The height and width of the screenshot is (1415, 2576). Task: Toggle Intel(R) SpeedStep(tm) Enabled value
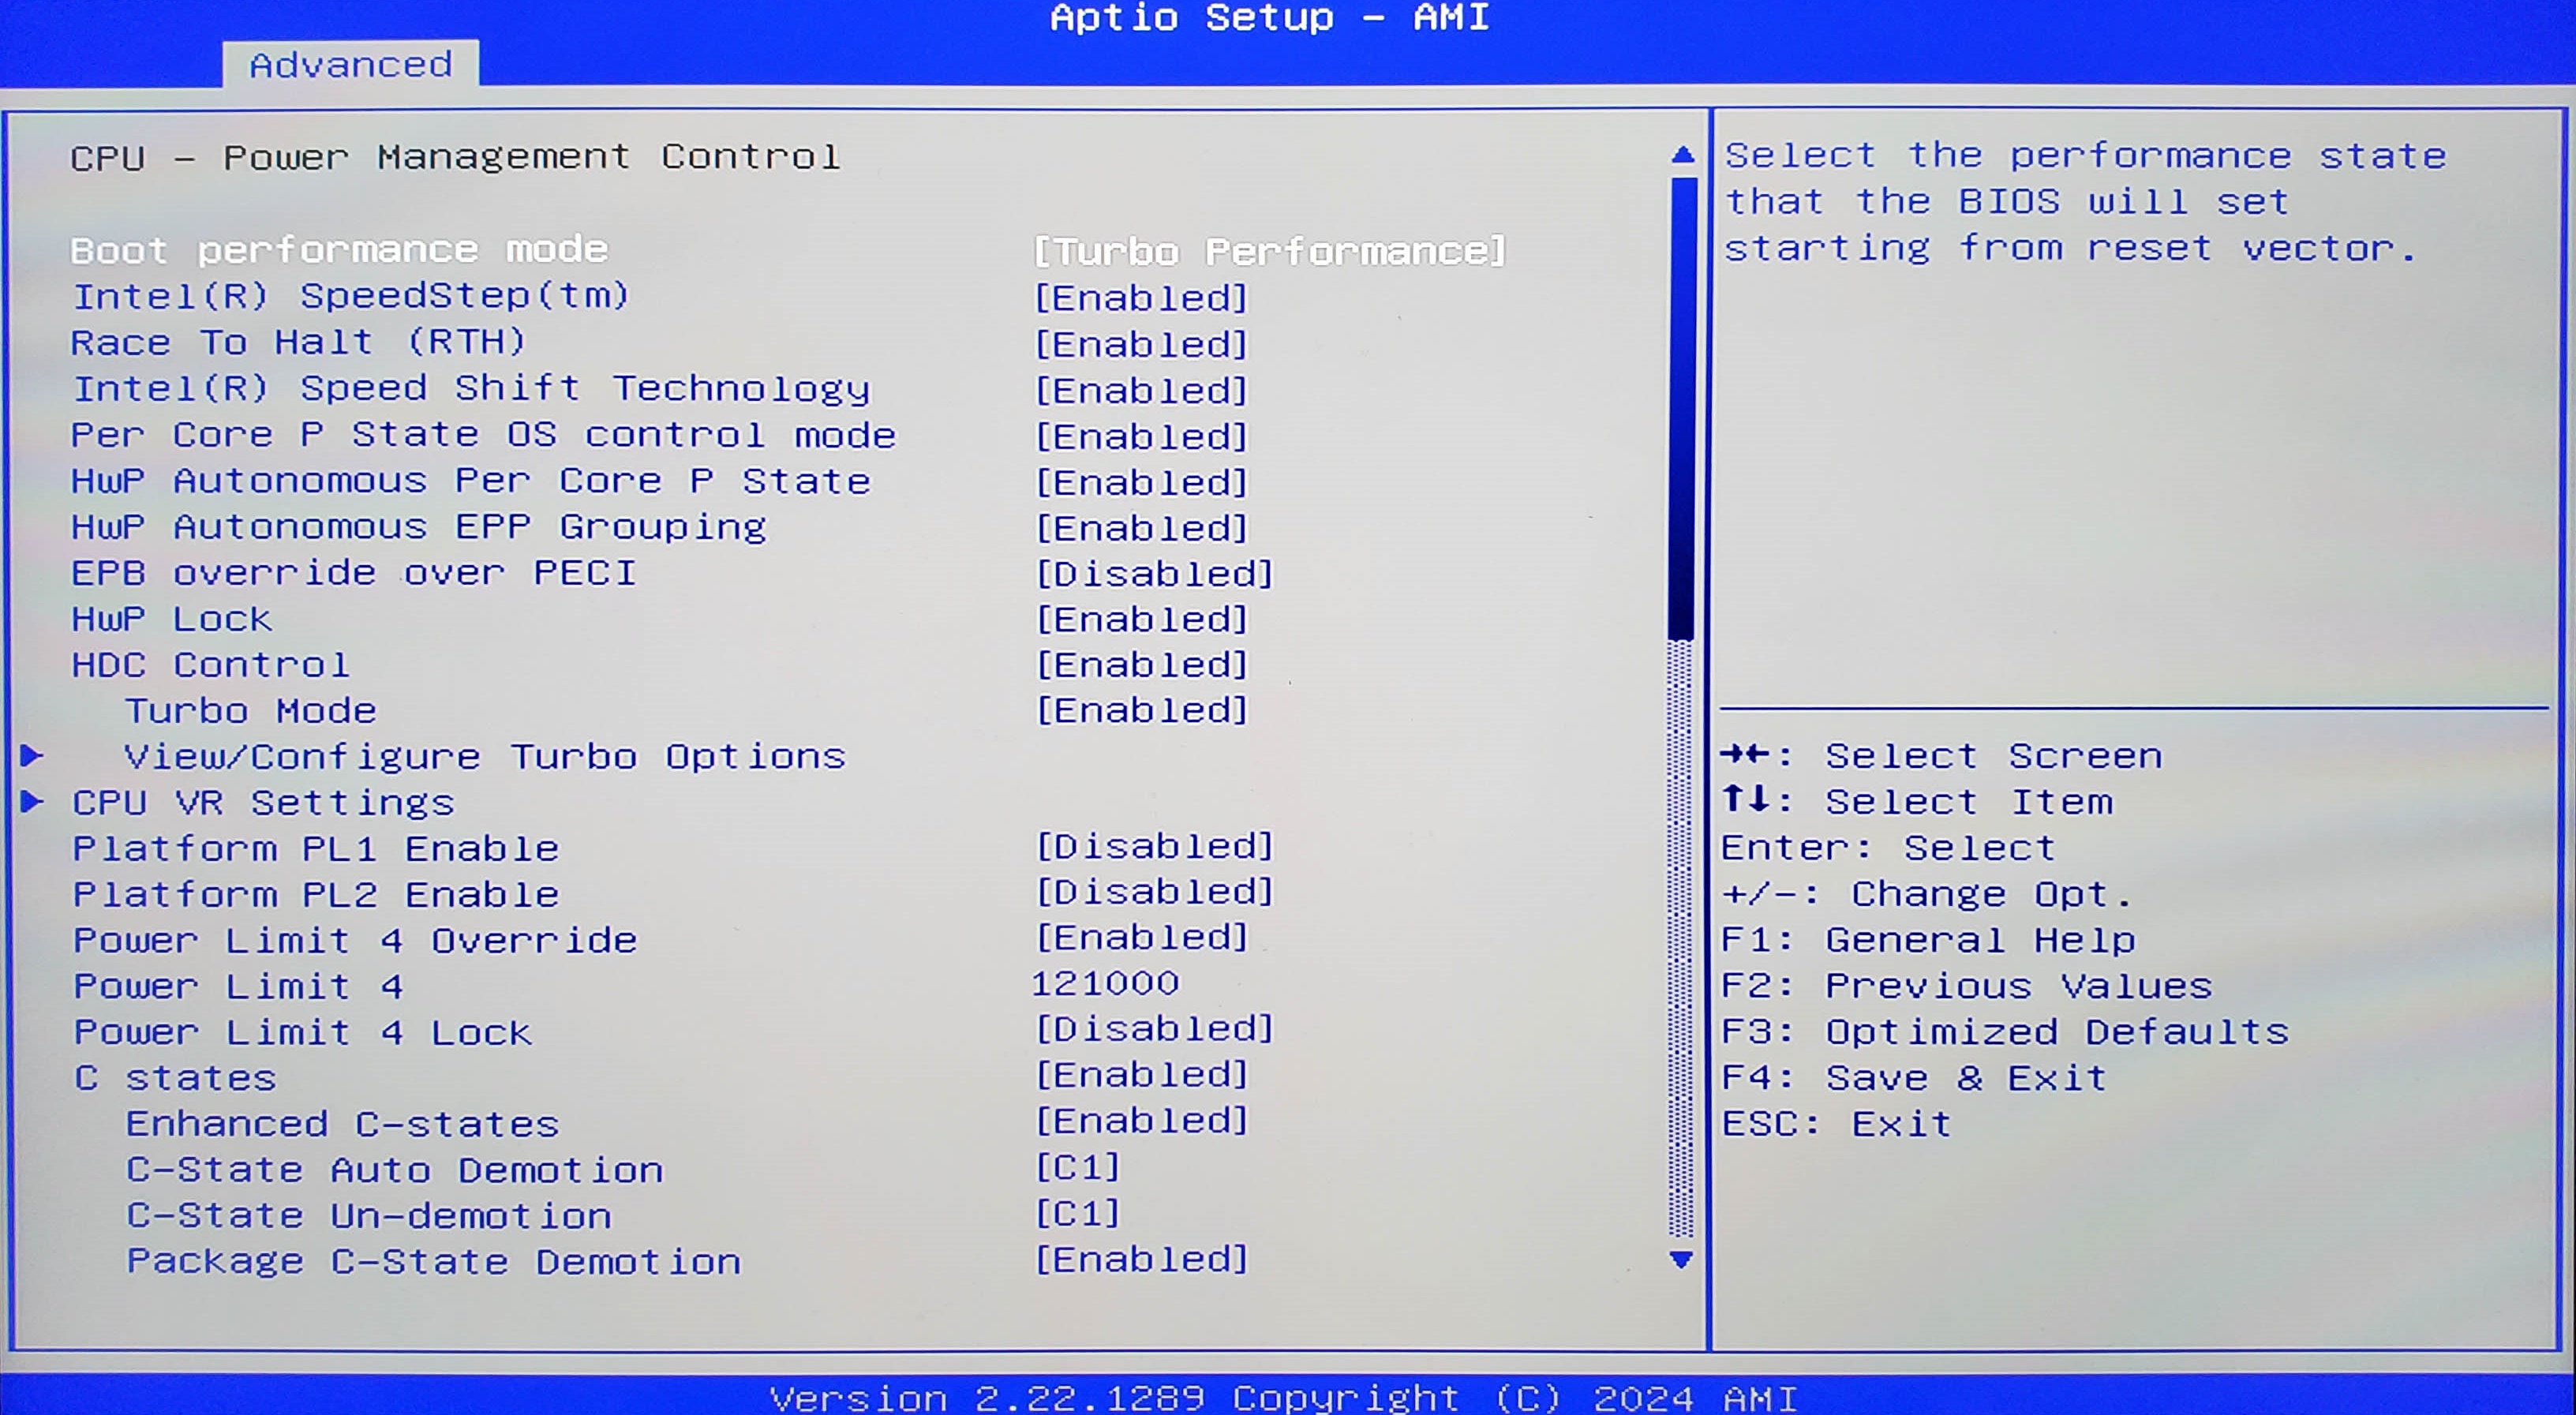1141,297
